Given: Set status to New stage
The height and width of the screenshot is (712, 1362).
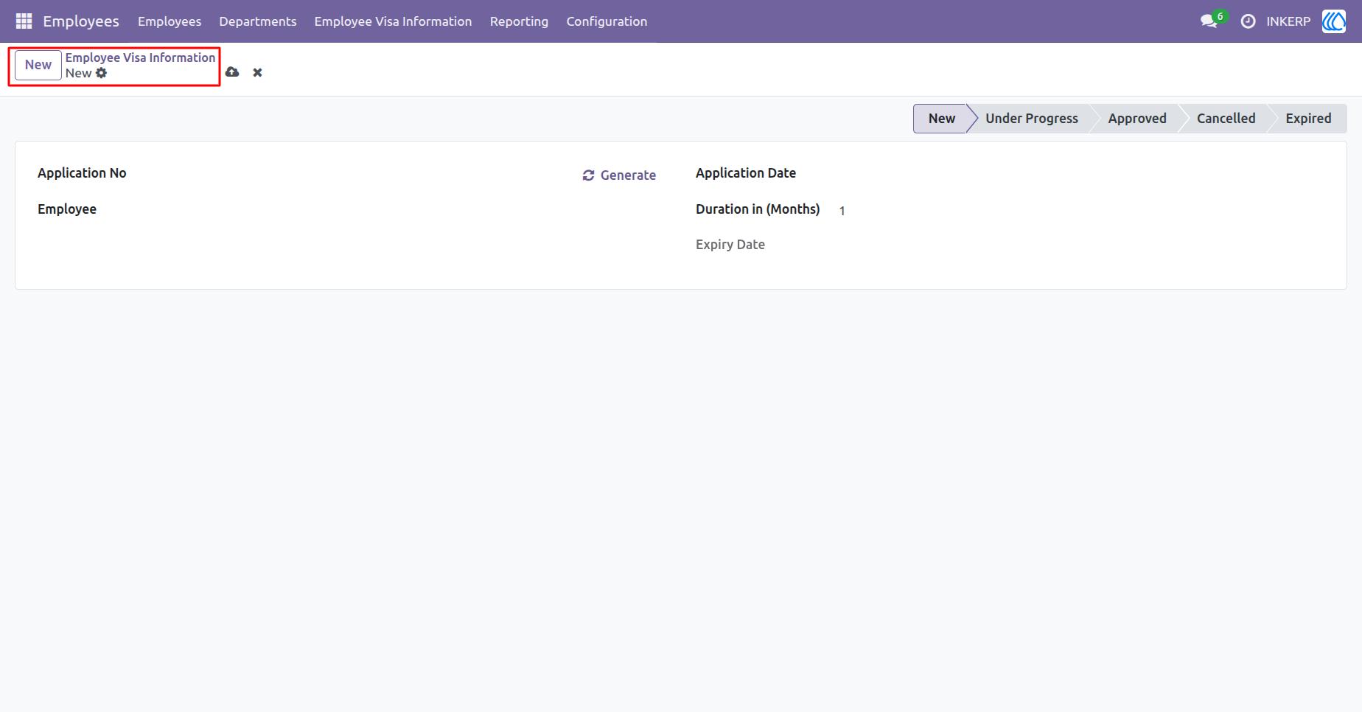Looking at the screenshot, I should (941, 119).
